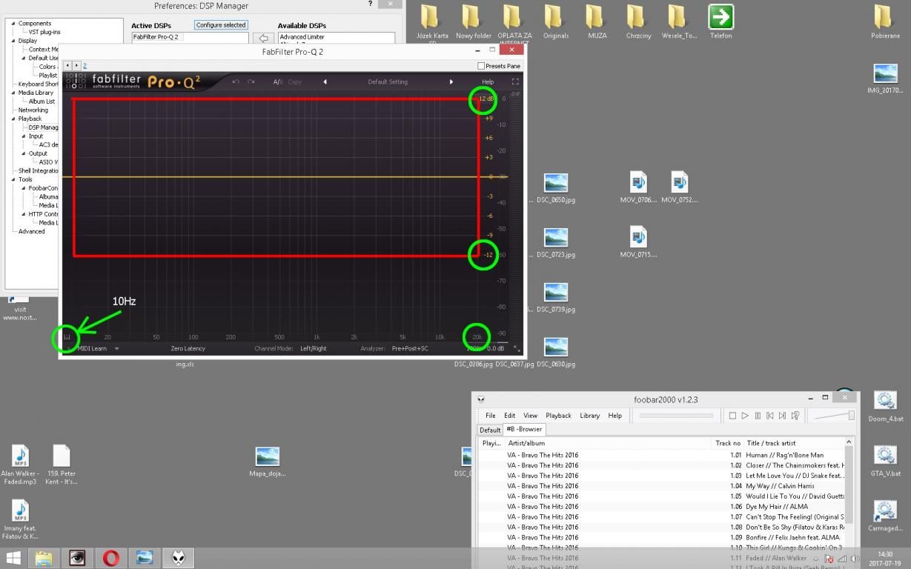The image size is (911, 569).
Task: Open the Edit menu in foobar2000
Action: (509, 416)
